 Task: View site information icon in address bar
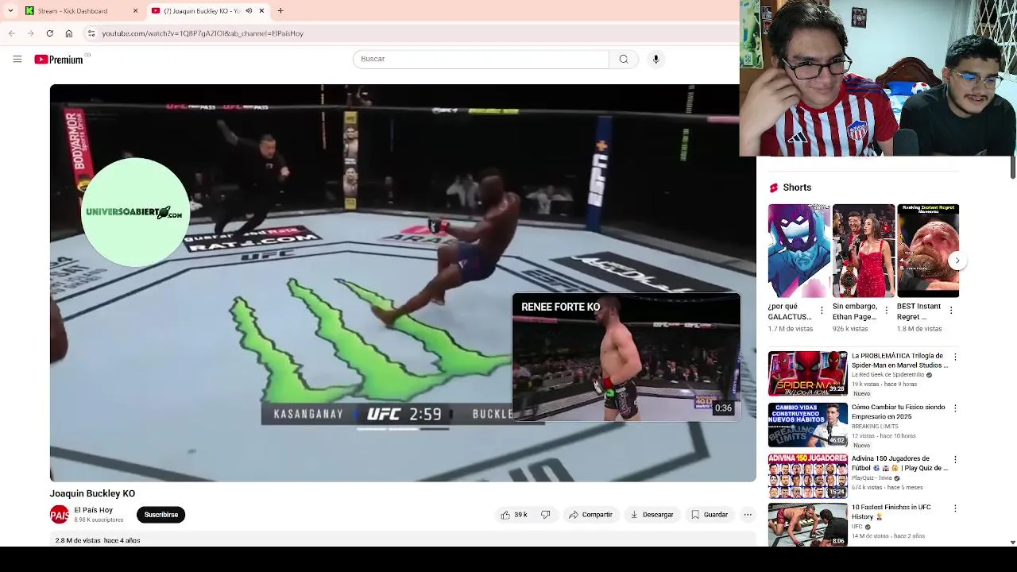91,33
